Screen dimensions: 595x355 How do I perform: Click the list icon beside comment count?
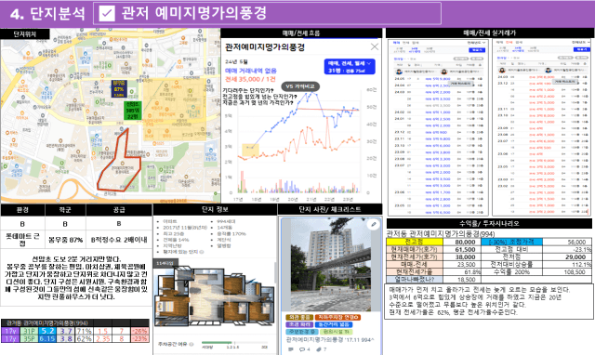coord(291,349)
